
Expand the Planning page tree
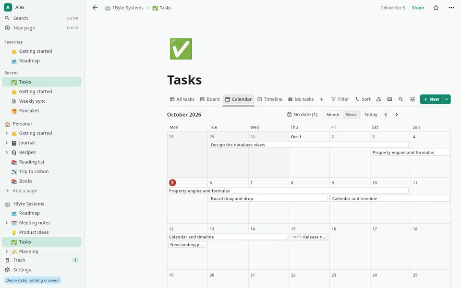pyautogui.click(x=7, y=252)
